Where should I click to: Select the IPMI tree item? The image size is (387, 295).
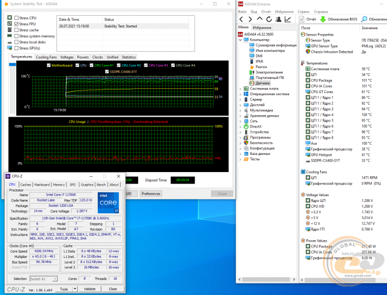(x=259, y=62)
